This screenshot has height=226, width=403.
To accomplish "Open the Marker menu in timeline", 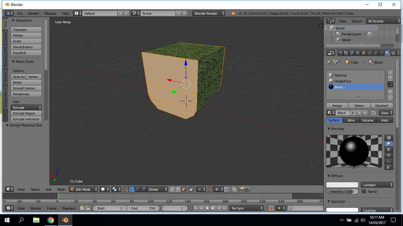I will 36,208.
